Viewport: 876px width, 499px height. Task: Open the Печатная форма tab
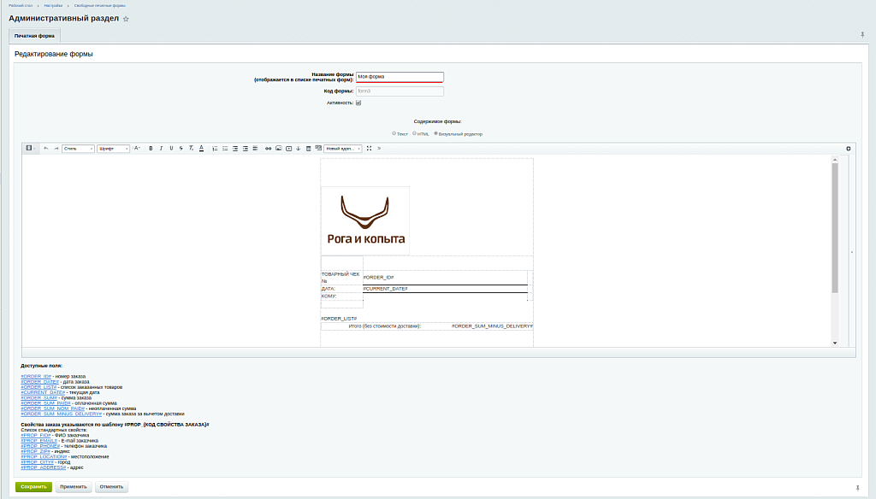34,36
